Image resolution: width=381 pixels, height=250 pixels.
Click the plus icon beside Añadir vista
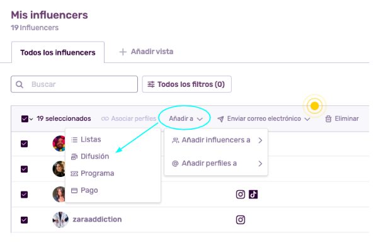[x=123, y=52]
